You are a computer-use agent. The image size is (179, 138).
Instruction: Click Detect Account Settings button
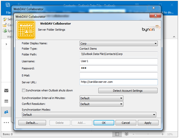point(128,91)
